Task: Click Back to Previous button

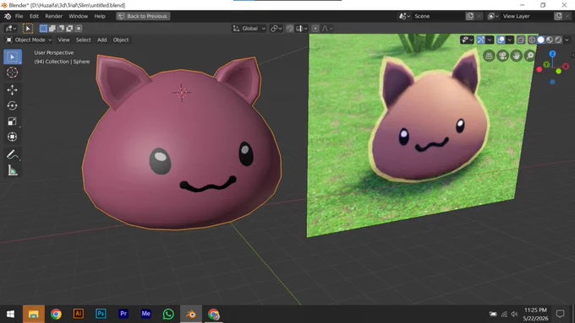Action: pyautogui.click(x=143, y=16)
